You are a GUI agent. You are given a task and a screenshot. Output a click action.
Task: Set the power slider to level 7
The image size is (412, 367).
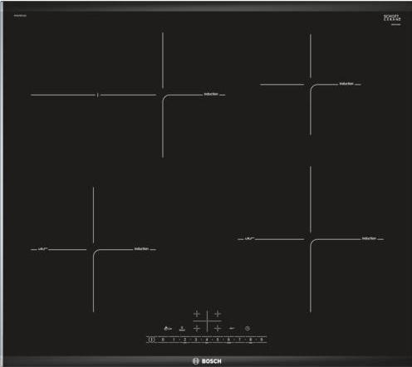tap(239, 340)
